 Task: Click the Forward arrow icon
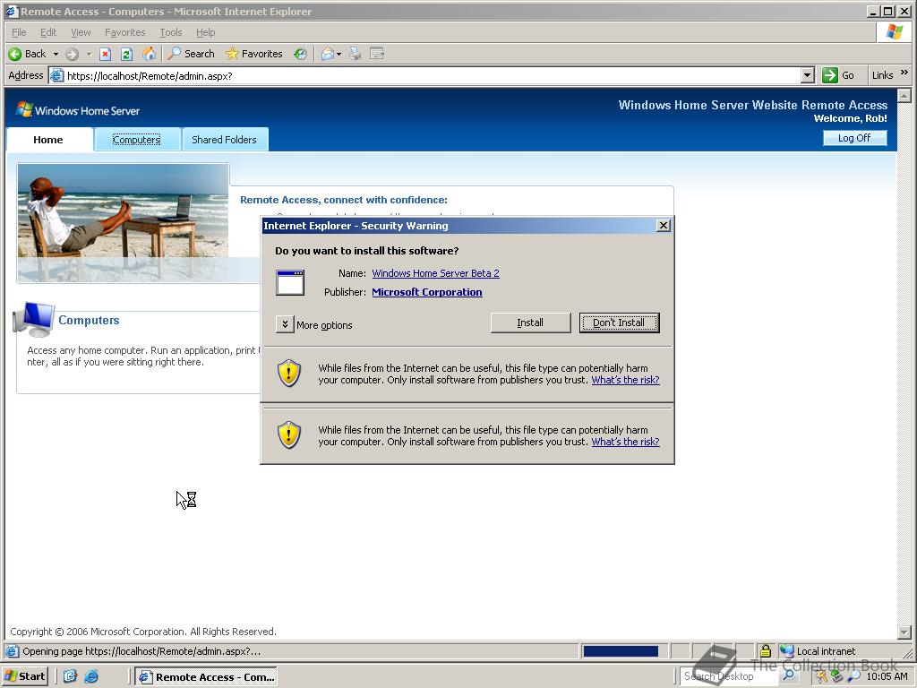[72, 55]
